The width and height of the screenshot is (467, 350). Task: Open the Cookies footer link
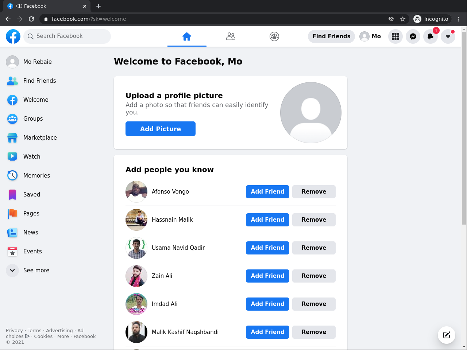(x=43, y=337)
